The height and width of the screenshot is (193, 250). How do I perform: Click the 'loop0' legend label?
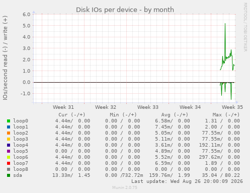click(x=21, y=121)
